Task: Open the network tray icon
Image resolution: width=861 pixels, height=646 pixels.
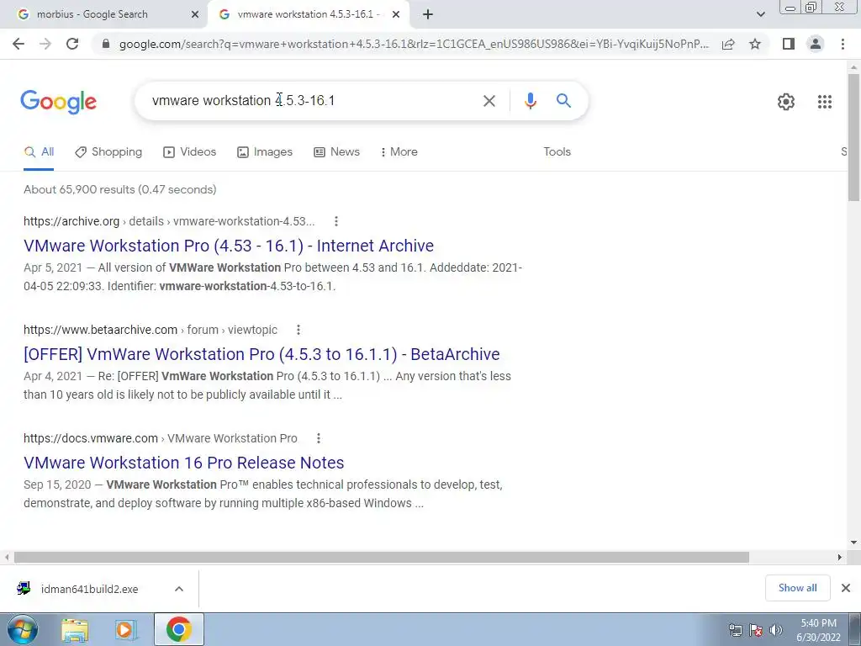Action: (735, 630)
